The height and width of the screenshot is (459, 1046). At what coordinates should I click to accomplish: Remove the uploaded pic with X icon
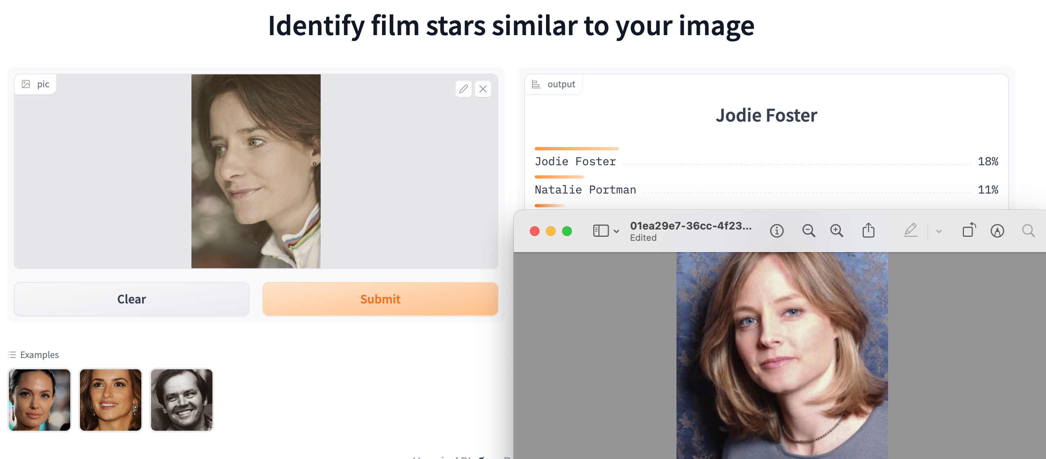(x=483, y=89)
